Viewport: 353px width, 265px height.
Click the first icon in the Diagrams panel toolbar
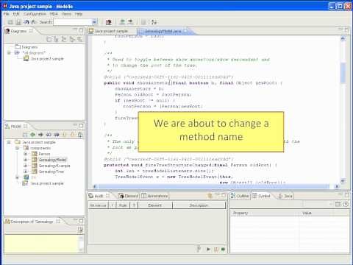[x=49, y=39]
